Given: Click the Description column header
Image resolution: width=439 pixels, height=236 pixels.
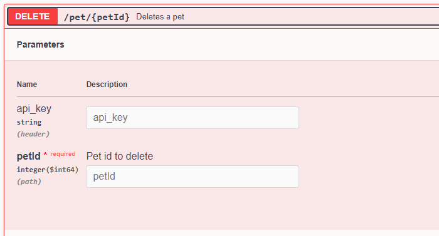Looking at the screenshot, I should (107, 84).
